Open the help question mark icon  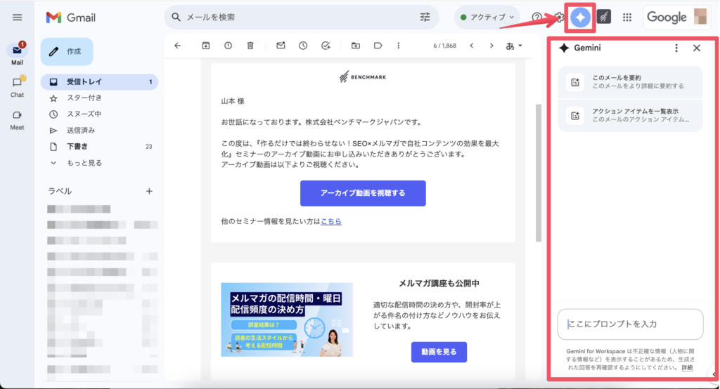[x=536, y=18]
